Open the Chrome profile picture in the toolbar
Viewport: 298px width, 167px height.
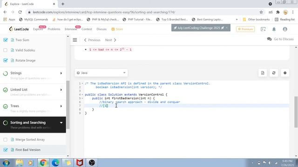tap(285, 13)
